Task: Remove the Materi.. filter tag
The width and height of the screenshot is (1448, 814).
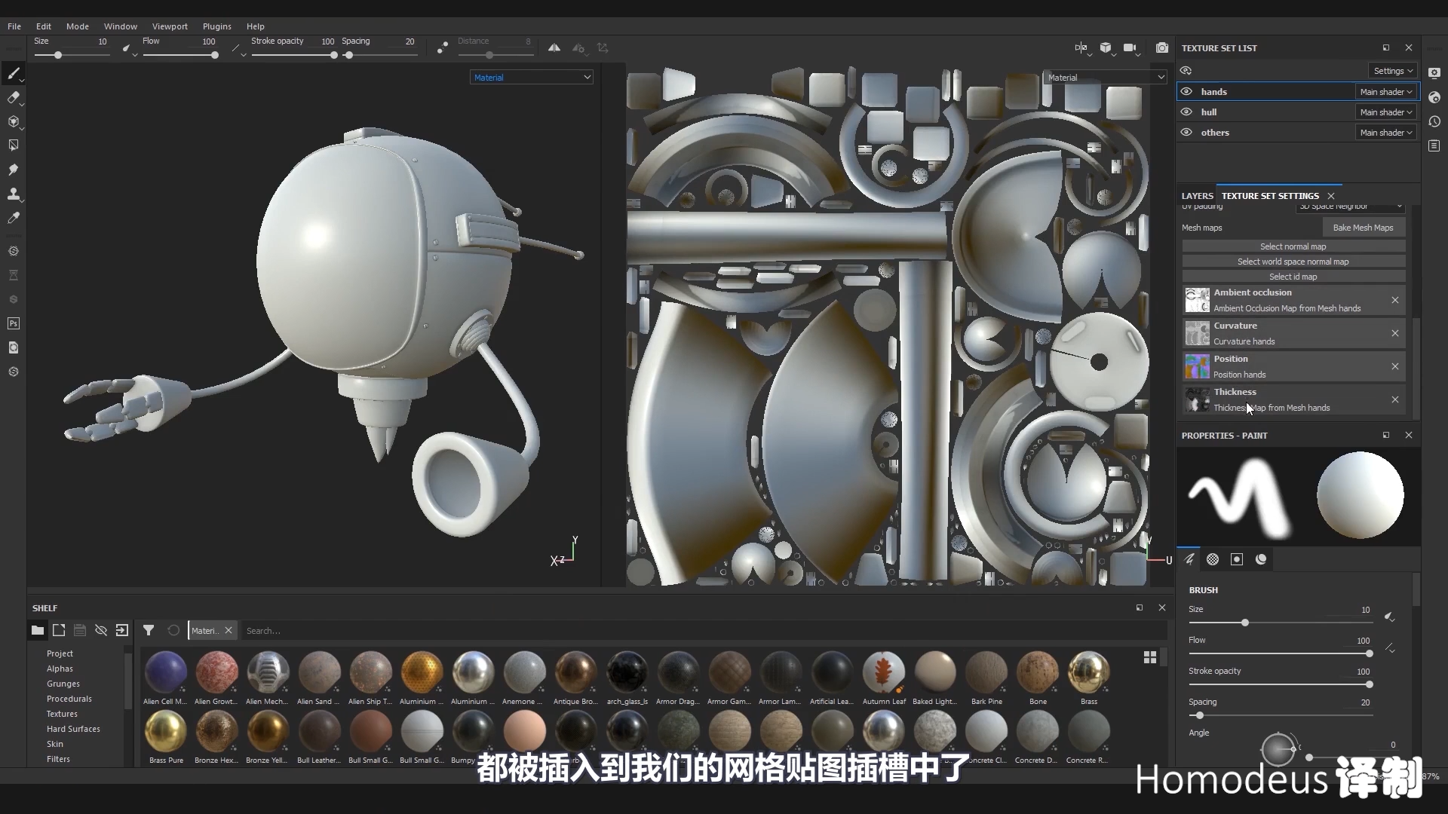Action: click(229, 630)
